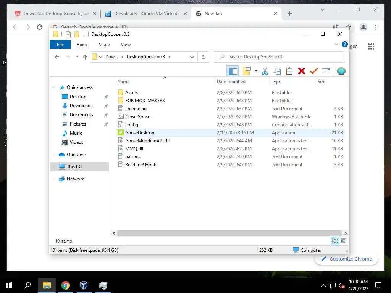
Task: Expand the address bar history dropdown
Action: click(x=192, y=57)
